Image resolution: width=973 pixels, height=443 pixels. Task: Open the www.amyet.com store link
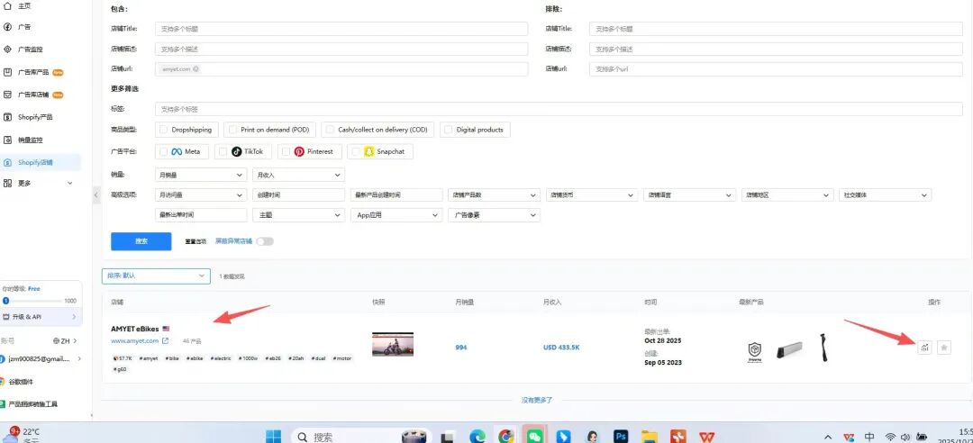[x=134, y=340]
